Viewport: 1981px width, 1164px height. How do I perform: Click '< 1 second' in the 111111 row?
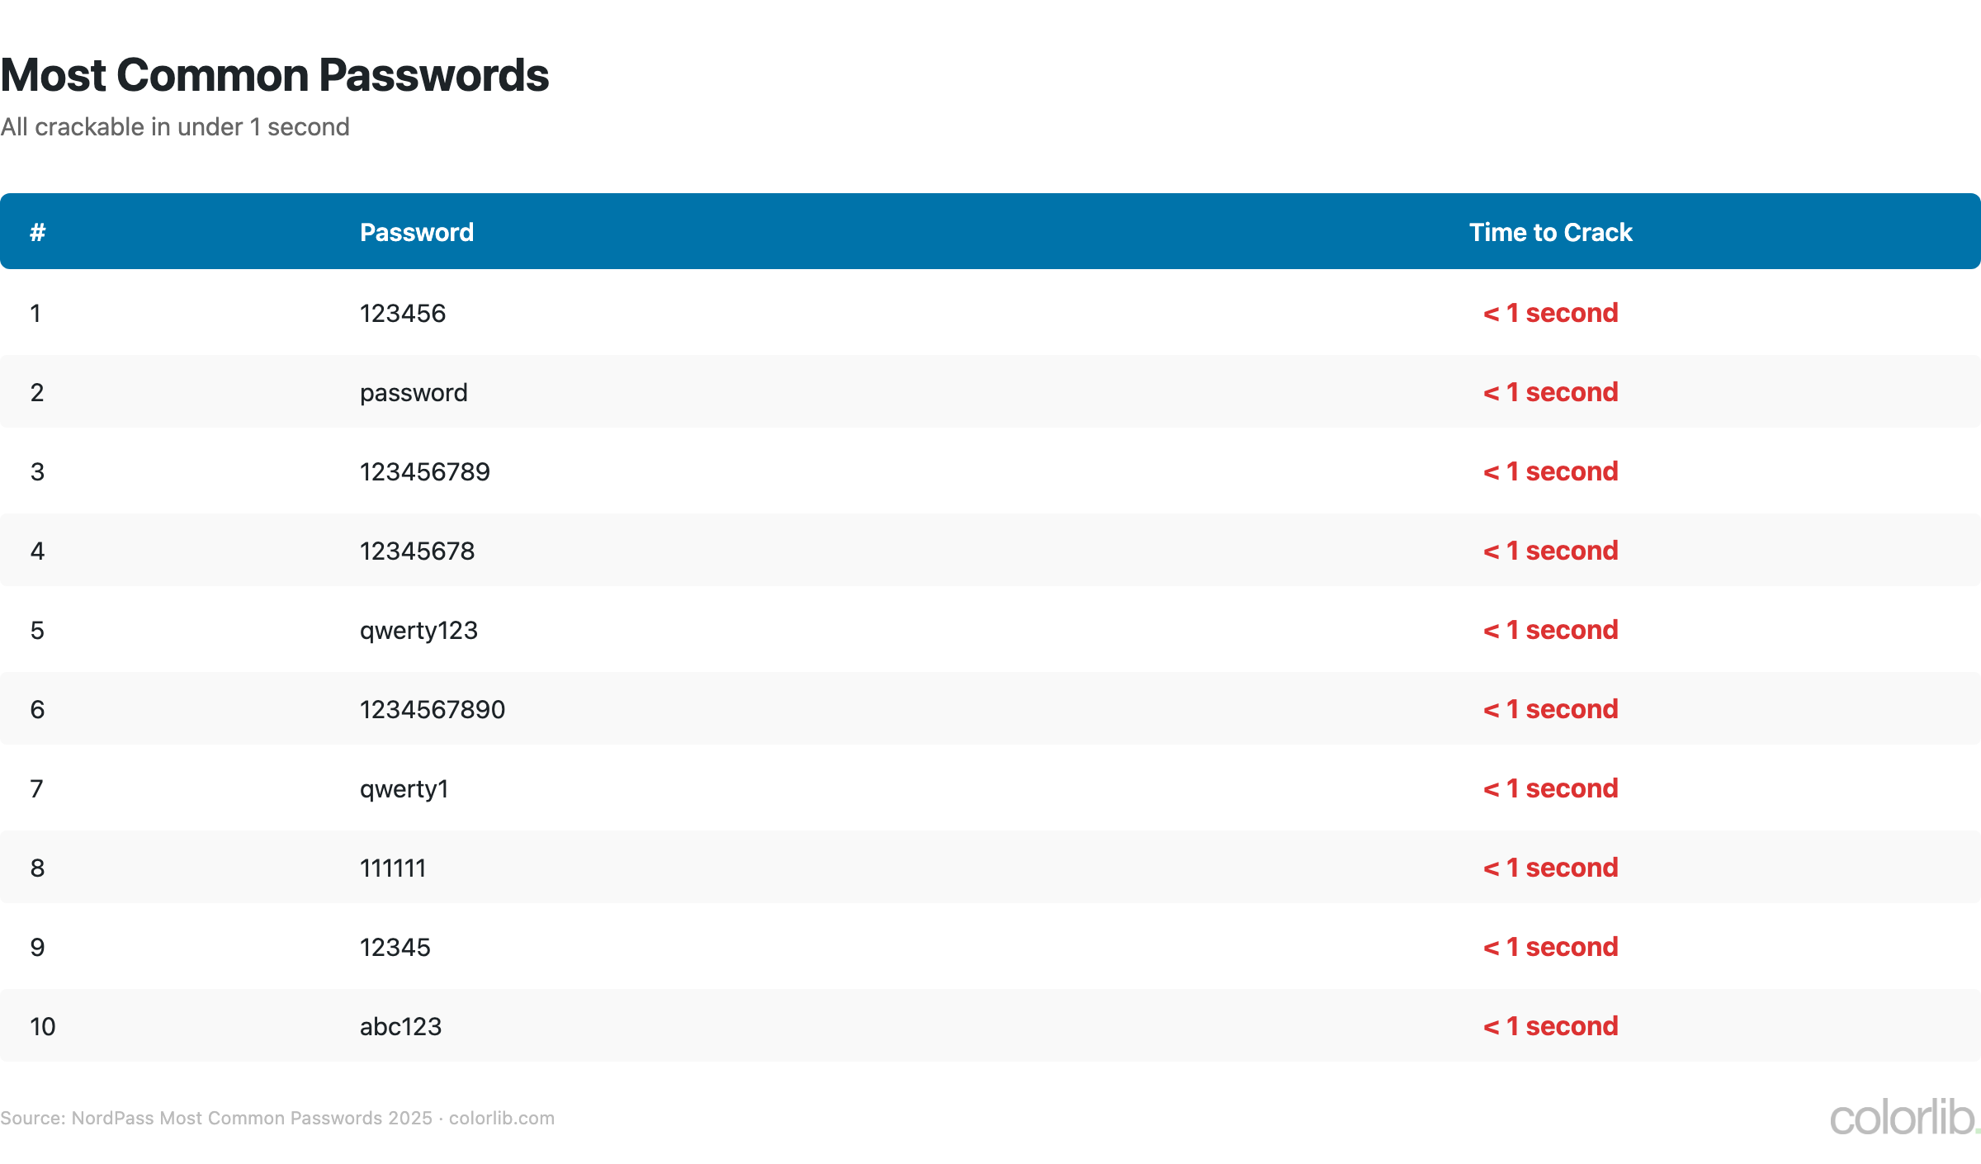click(x=1551, y=868)
